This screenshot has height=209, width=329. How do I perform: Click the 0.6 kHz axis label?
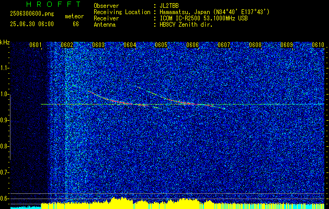(x=4, y=199)
